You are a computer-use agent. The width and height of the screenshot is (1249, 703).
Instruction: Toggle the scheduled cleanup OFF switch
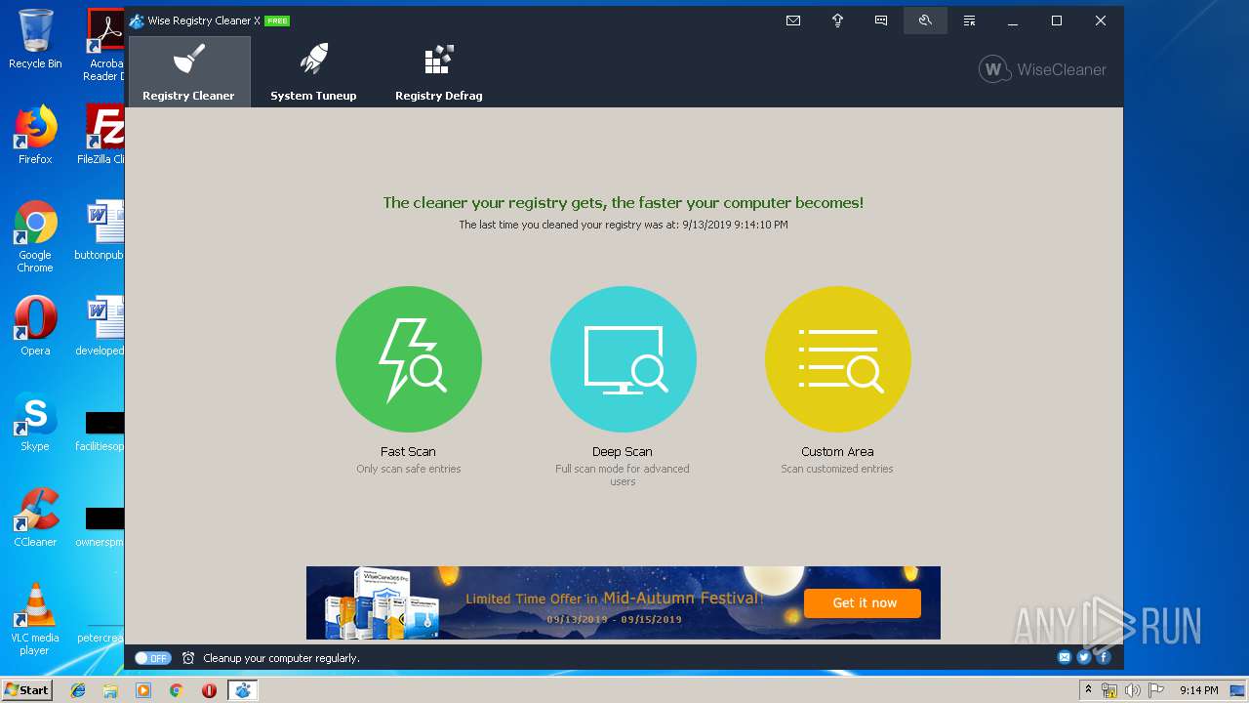[x=152, y=658]
